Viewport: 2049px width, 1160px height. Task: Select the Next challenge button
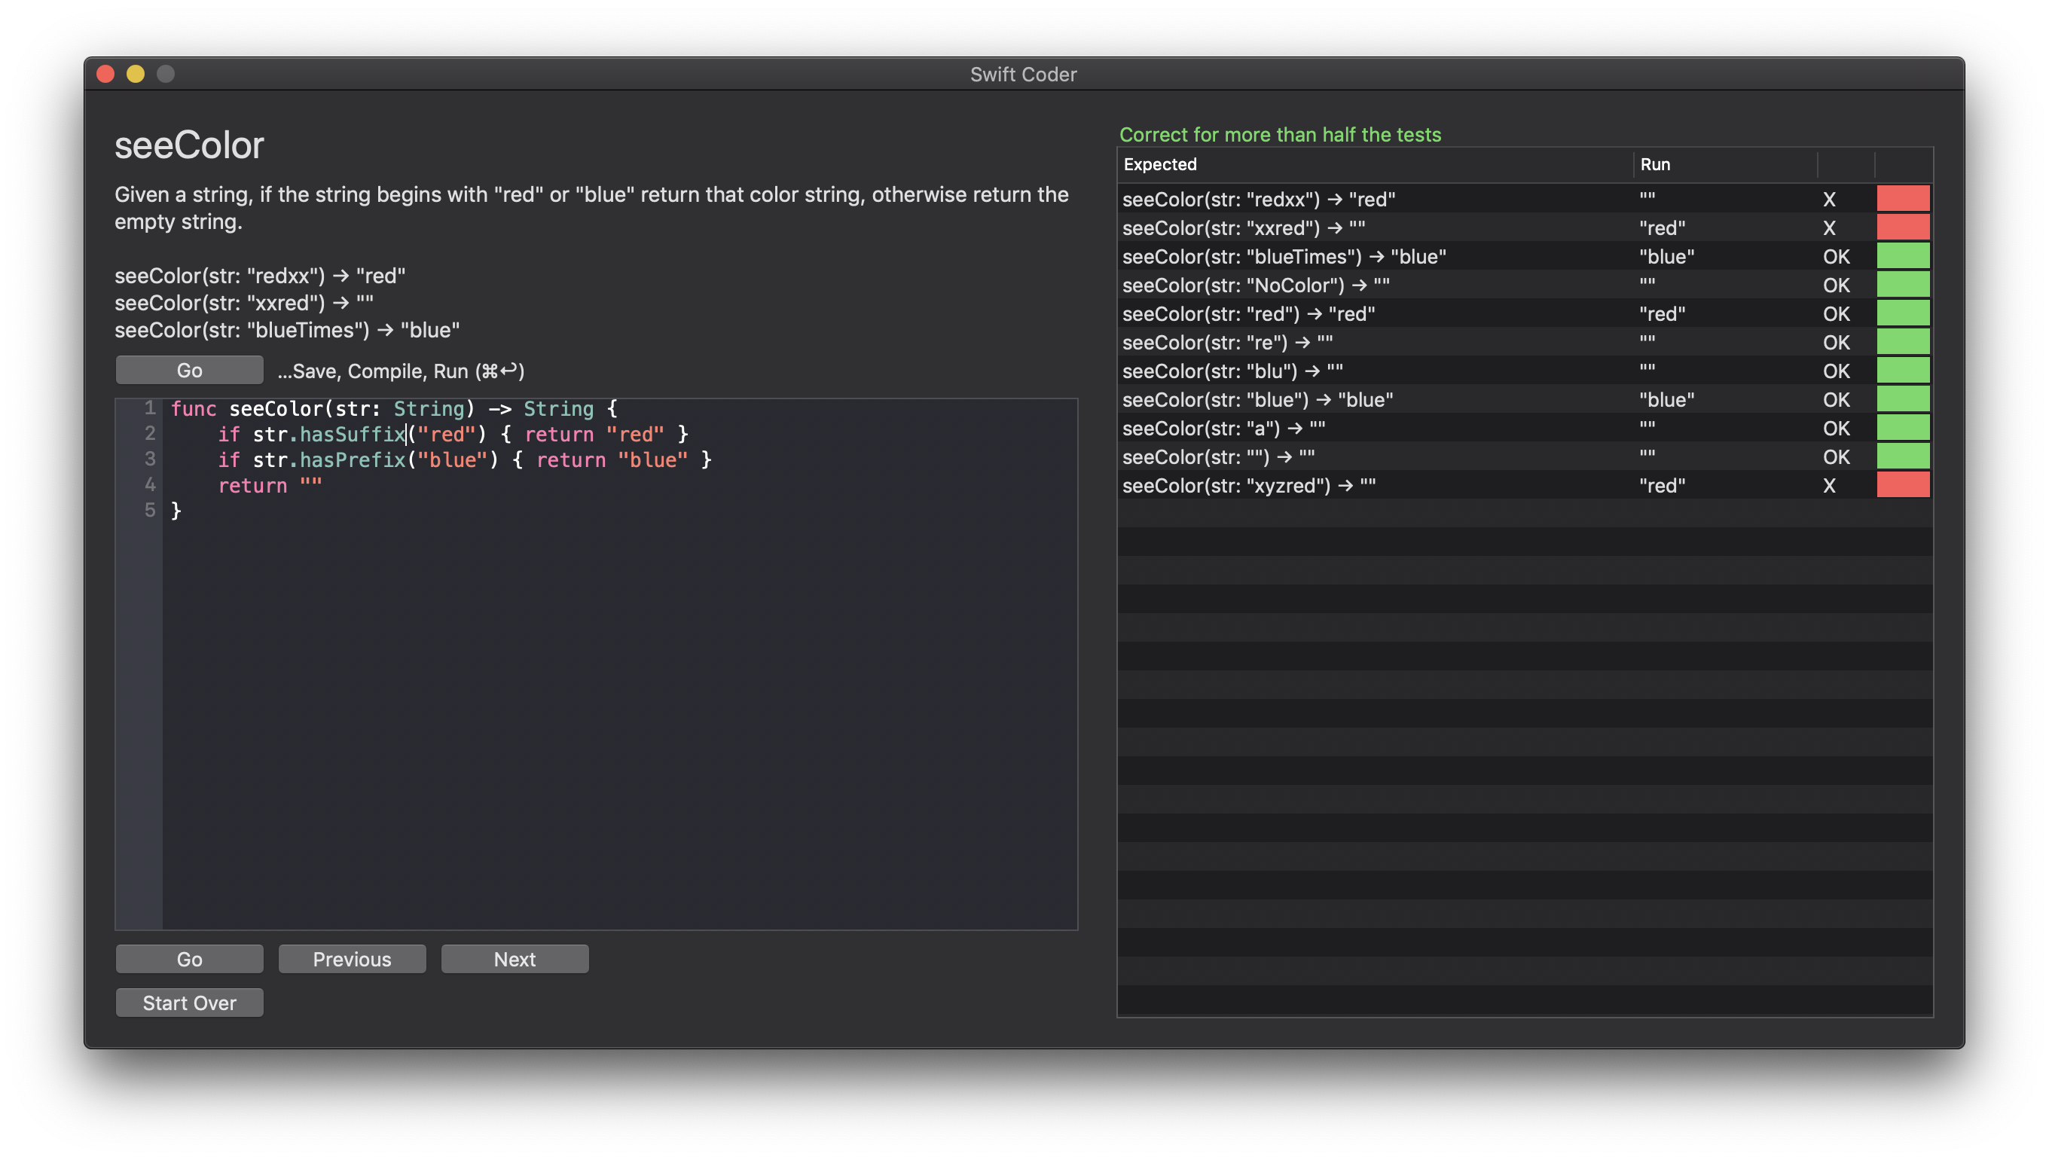click(514, 959)
